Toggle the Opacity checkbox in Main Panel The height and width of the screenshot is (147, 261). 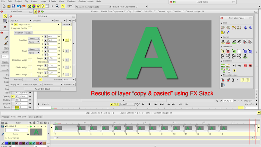[13, 96]
